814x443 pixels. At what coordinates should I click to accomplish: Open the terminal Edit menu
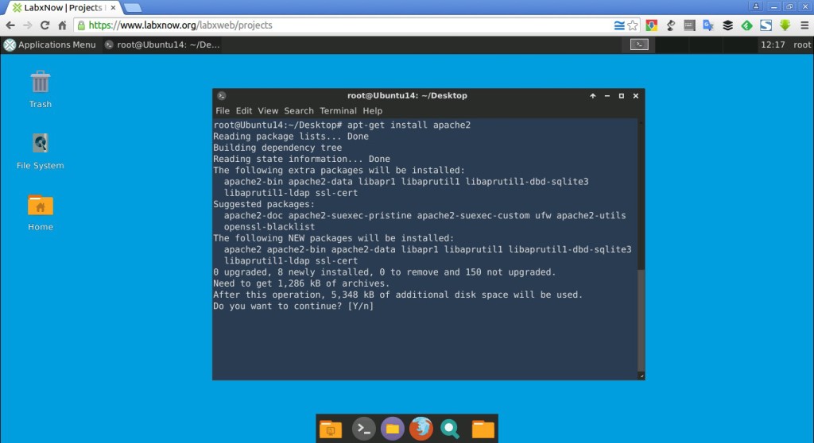[x=243, y=110]
